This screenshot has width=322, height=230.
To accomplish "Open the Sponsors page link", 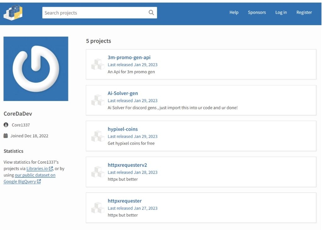I will (257, 12).
